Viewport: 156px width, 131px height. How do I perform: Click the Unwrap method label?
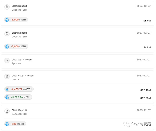(16, 79)
